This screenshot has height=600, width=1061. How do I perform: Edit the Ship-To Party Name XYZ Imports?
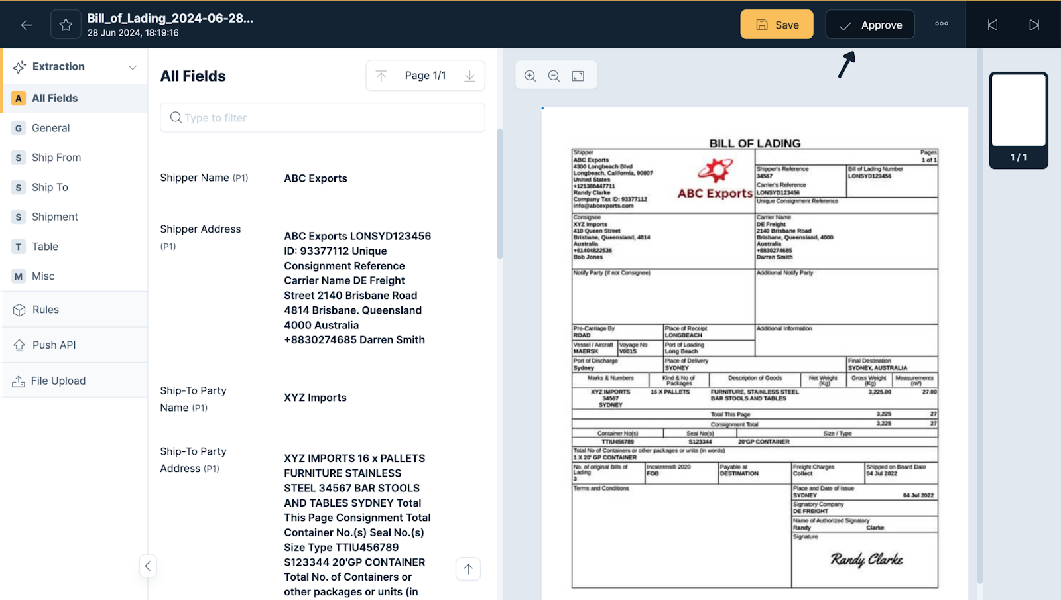[x=316, y=398]
